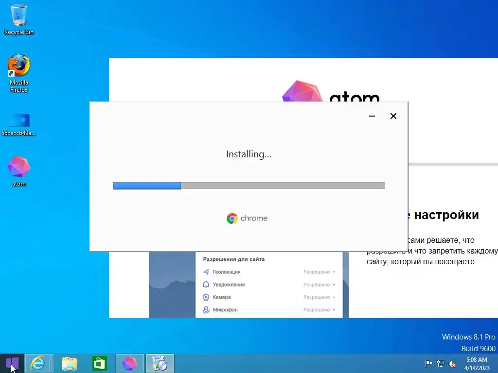Open the Камера permission dropdown
498x373 pixels.
pos(319,297)
